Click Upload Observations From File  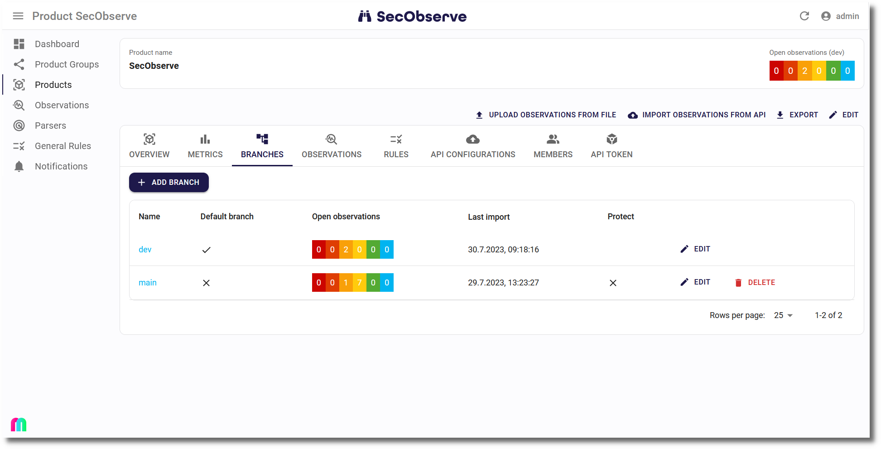546,115
